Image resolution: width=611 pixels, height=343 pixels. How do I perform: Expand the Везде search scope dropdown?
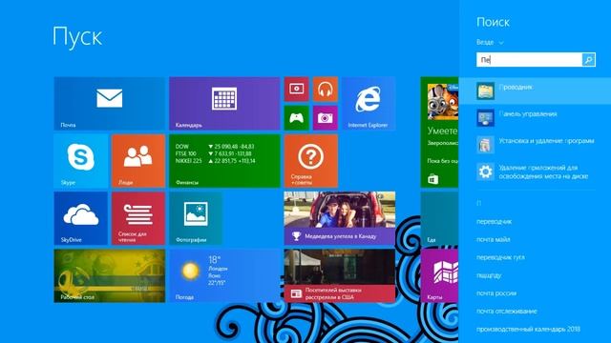pos(490,42)
